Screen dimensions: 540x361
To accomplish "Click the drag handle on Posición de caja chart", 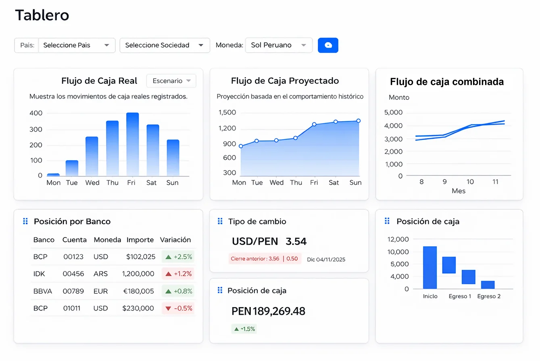I will coord(387,221).
